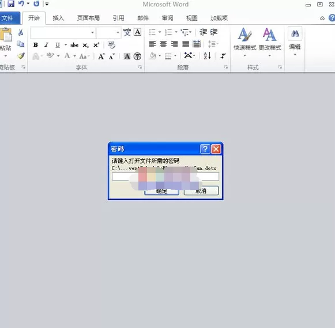Open the Customize Quick Access Toolbar menu
Image resolution: width=335 pixels, height=328 pixels.
click(x=47, y=4)
